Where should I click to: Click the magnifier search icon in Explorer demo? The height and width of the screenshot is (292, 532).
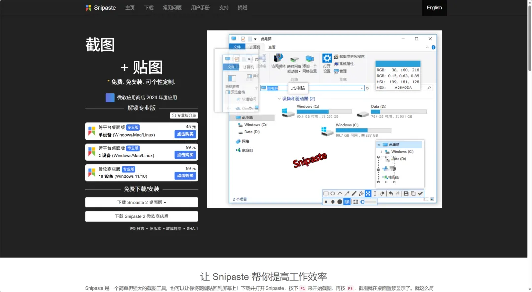coord(429,88)
